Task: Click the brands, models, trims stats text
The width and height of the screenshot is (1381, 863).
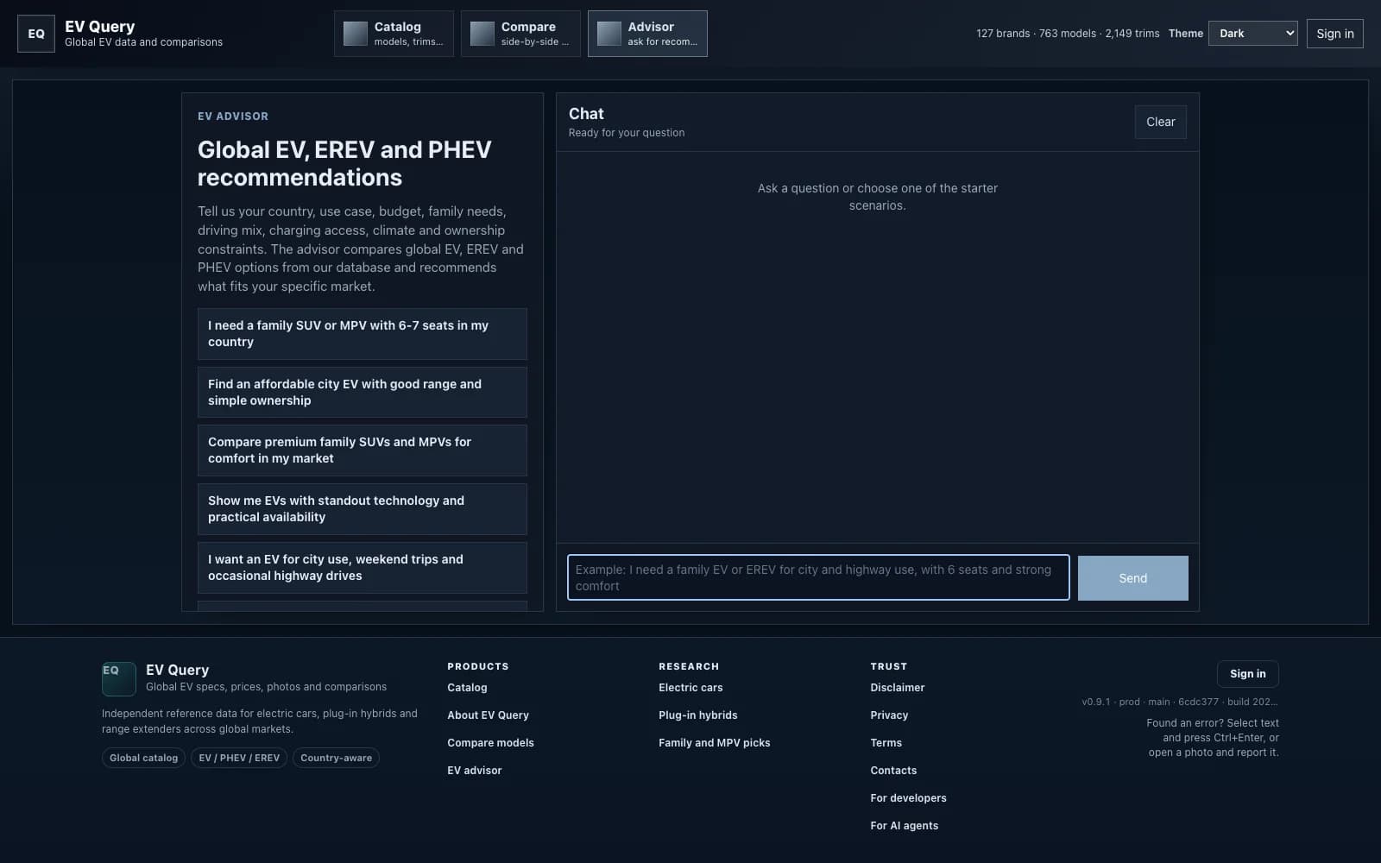Action: pos(1068,34)
